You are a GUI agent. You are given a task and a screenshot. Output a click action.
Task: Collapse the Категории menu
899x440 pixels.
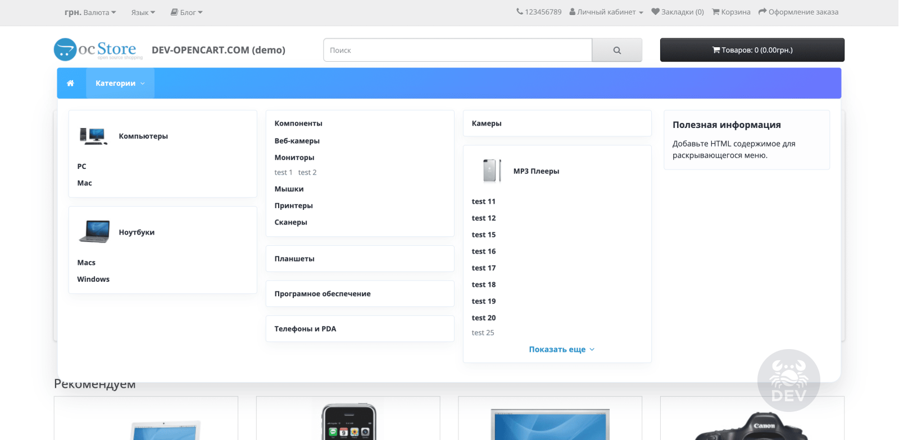coord(120,83)
